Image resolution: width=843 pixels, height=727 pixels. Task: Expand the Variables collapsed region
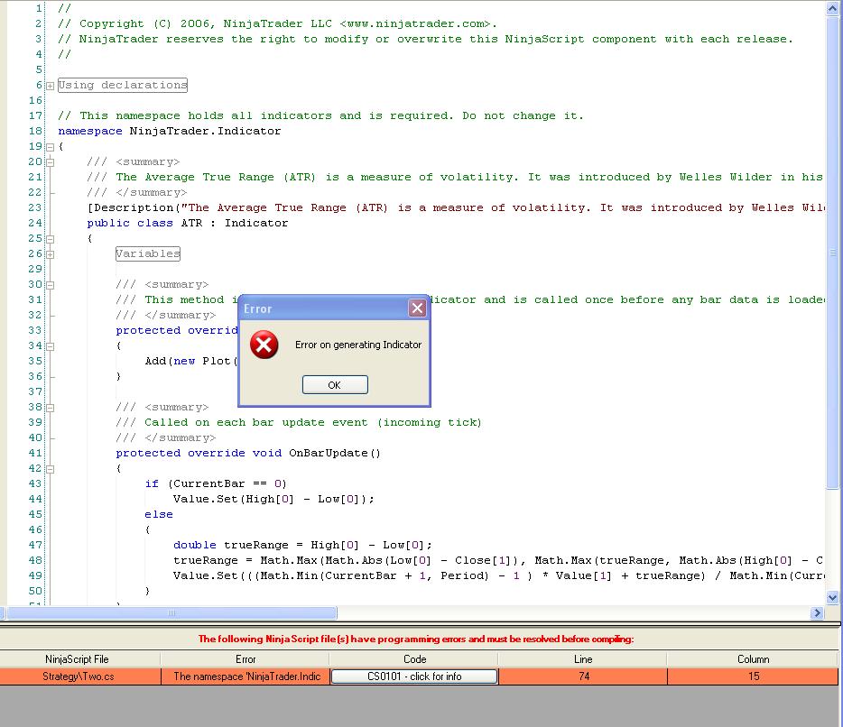[x=50, y=254]
